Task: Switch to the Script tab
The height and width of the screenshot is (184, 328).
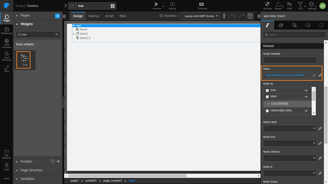Action: 109,16
